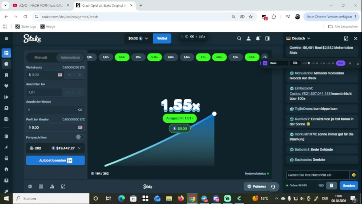This screenshot has height=204, width=362.
Task: Click the 5.28× crash history pill
Action: click(154, 57)
